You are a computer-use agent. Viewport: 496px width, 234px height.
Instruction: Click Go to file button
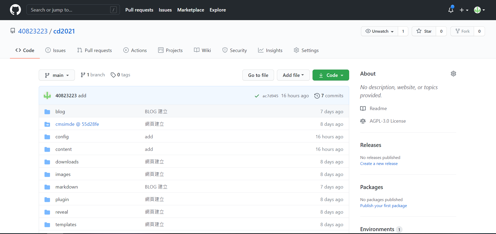(258, 75)
